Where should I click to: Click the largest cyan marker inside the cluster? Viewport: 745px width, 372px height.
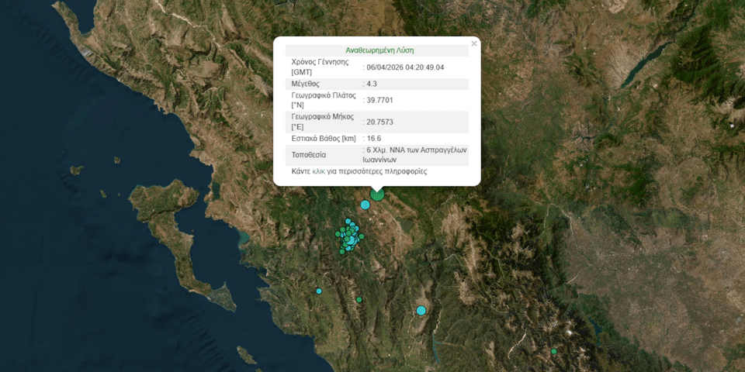[350, 241]
